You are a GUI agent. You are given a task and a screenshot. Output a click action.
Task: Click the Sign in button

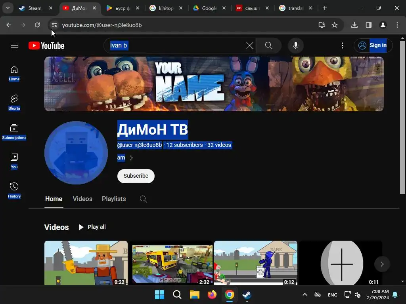click(x=373, y=46)
